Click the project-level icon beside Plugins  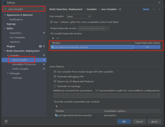[44, 46]
